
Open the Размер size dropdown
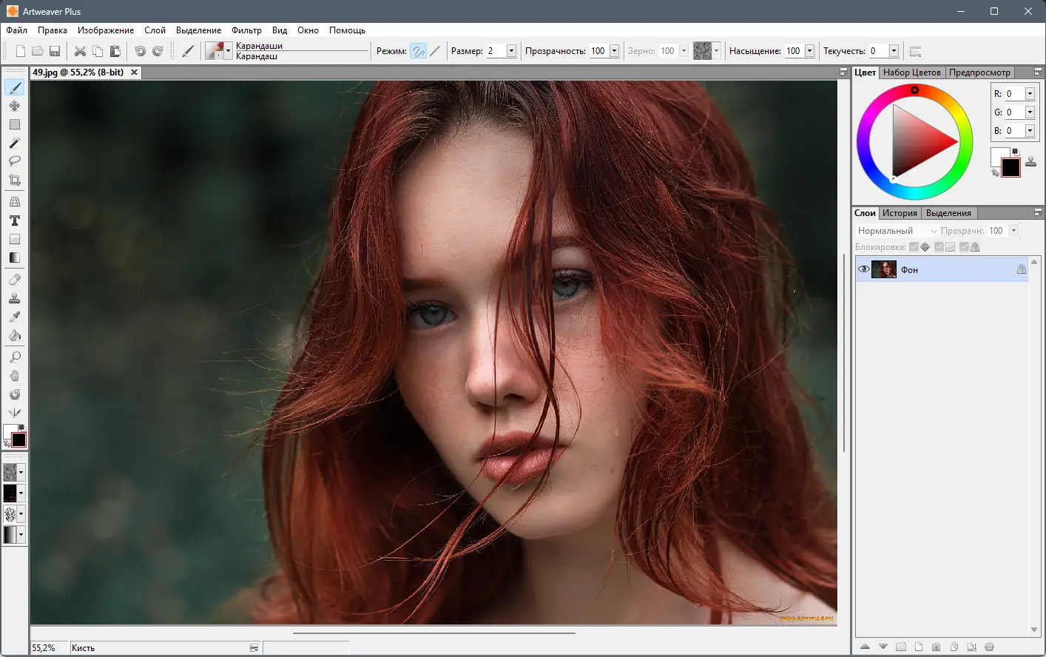point(511,51)
